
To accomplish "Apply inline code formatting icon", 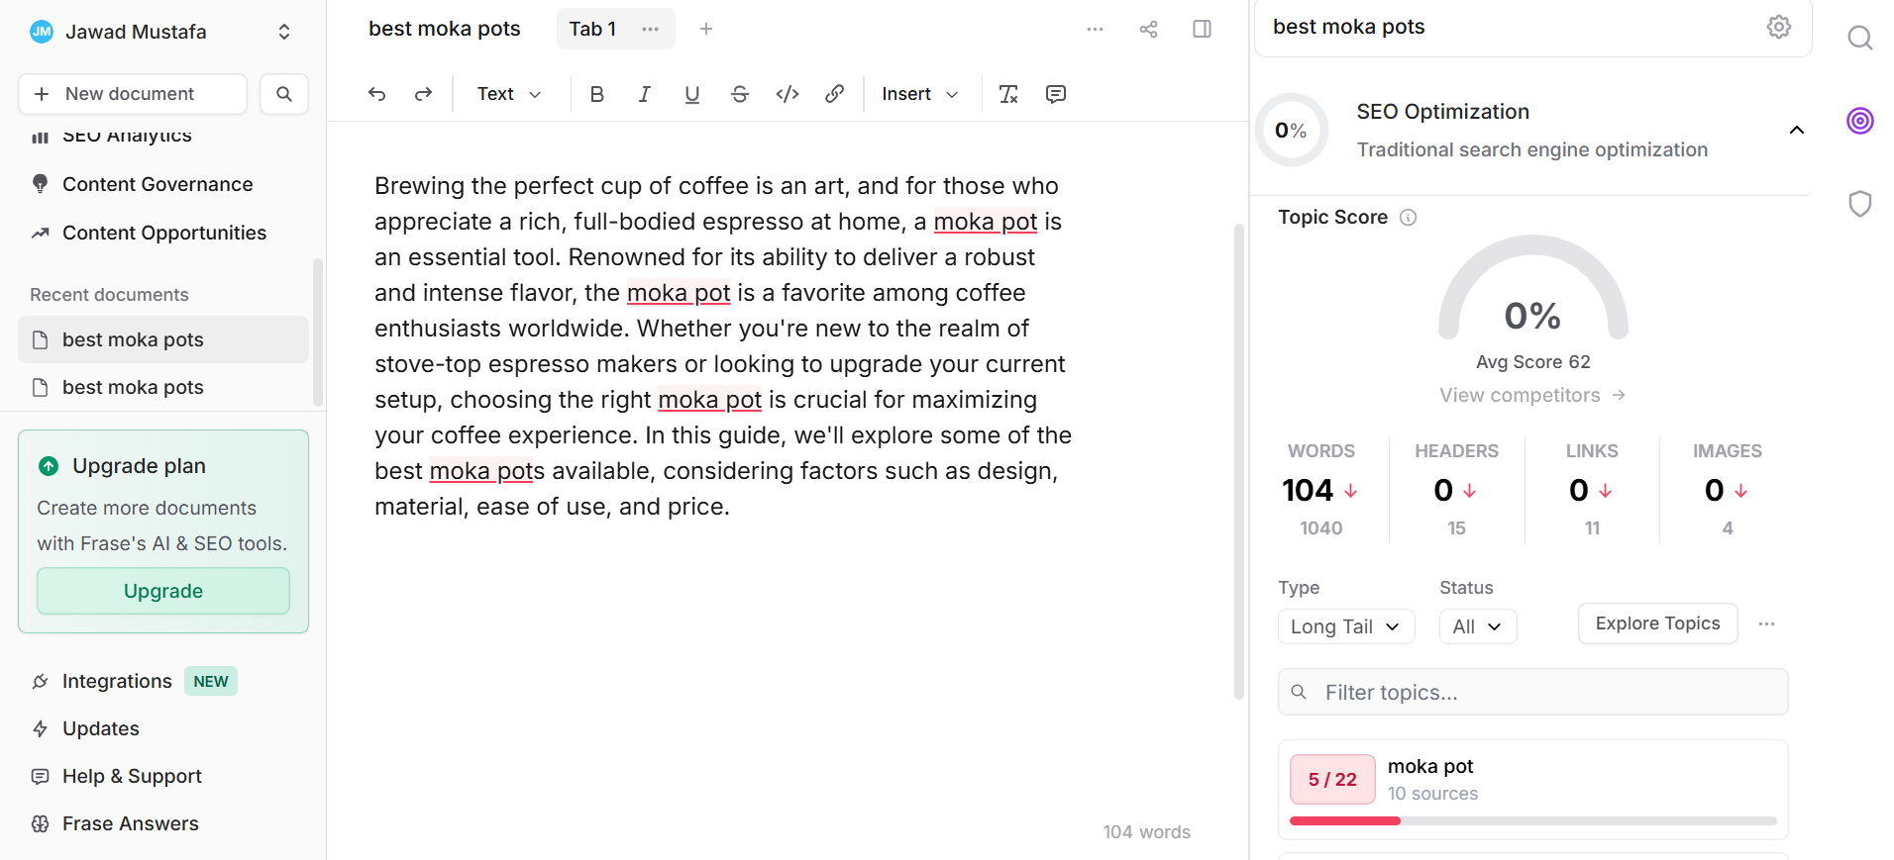I will (x=788, y=94).
